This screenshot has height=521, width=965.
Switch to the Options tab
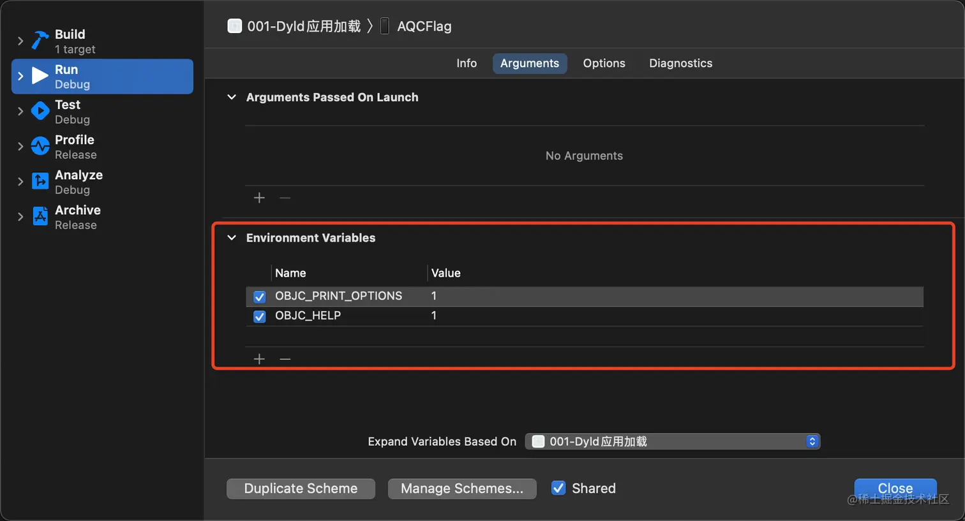tap(604, 63)
